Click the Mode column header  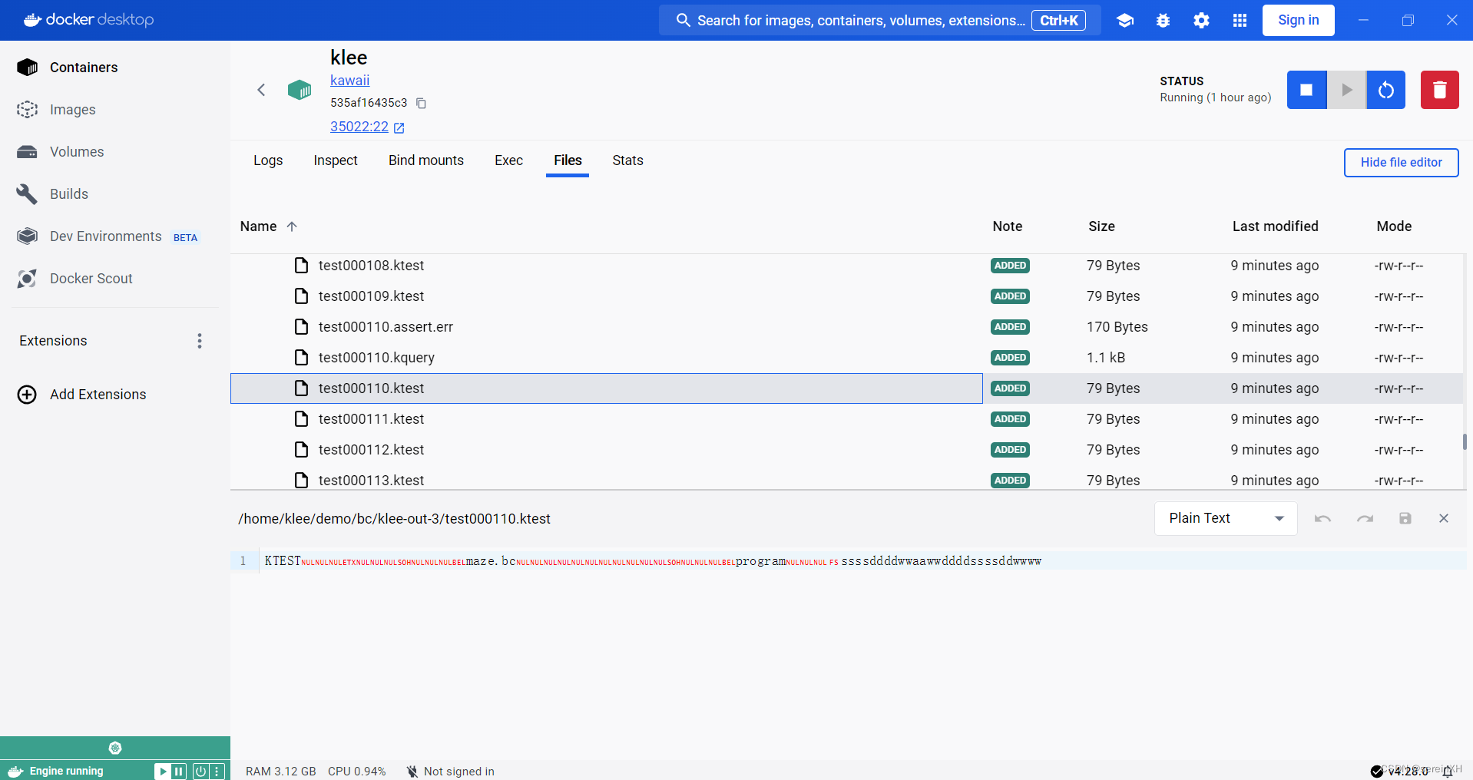pos(1394,226)
